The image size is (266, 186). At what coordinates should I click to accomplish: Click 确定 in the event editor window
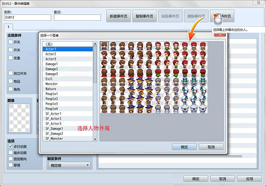(x=196, y=179)
